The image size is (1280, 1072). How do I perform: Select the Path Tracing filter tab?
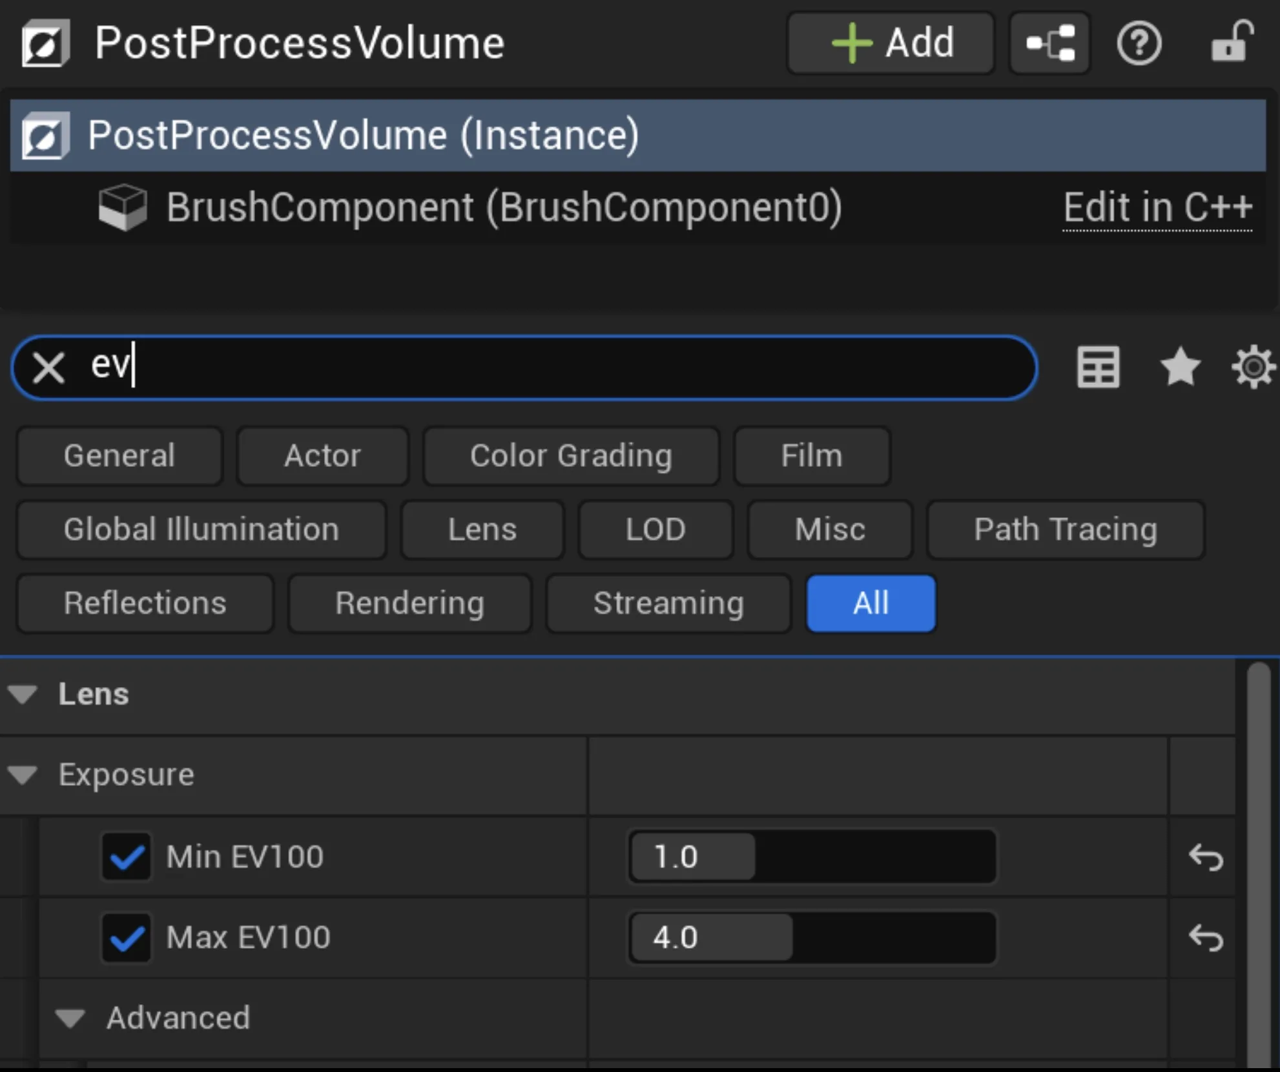coord(1066,530)
